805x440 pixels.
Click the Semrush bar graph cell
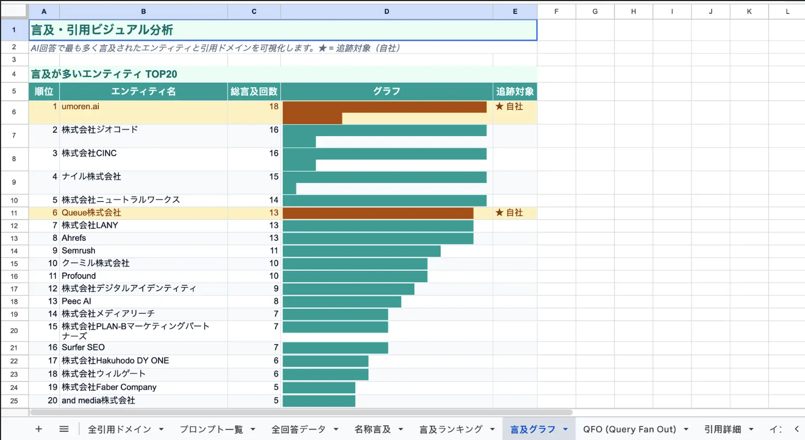pos(387,251)
